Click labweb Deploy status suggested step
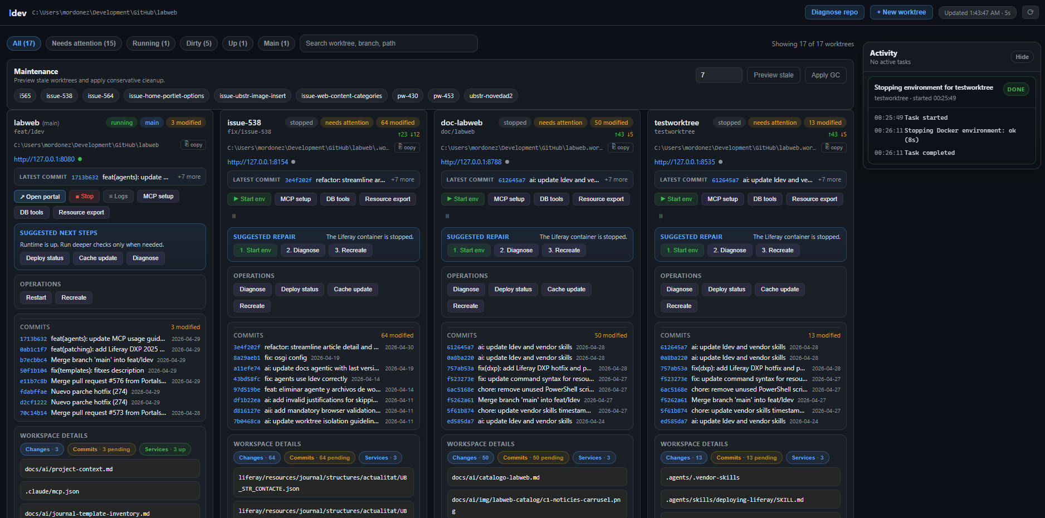1045x518 pixels. [45, 258]
